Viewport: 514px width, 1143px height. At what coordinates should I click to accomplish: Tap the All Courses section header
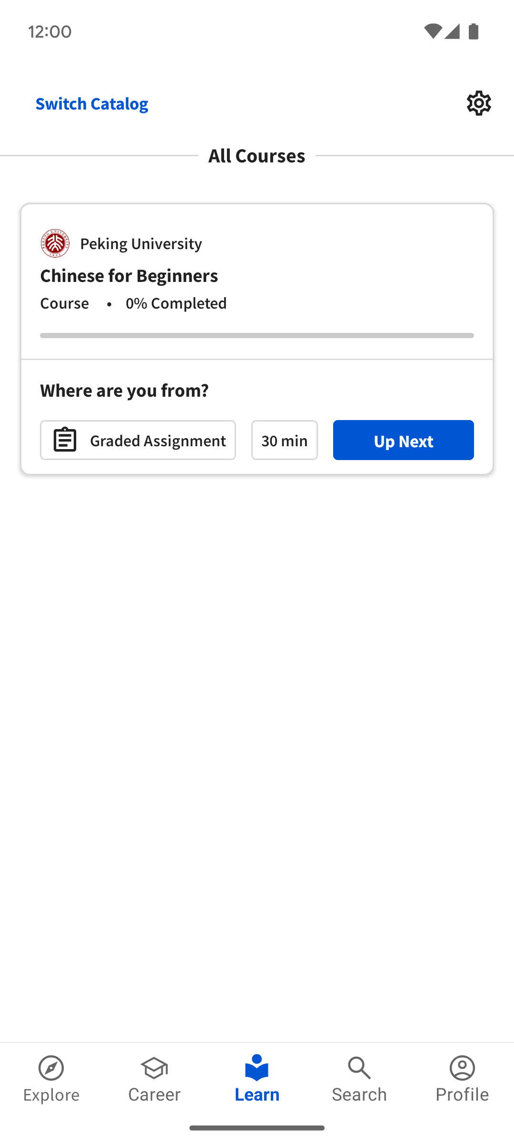[x=257, y=156]
